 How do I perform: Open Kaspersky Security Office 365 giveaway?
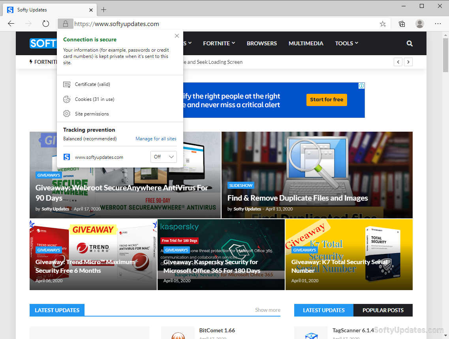pyautogui.click(x=212, y=266)
